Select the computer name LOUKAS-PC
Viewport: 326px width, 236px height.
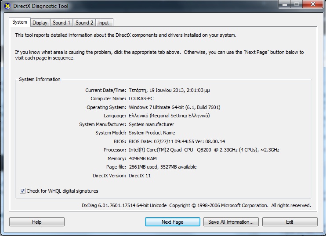point(141,99)
